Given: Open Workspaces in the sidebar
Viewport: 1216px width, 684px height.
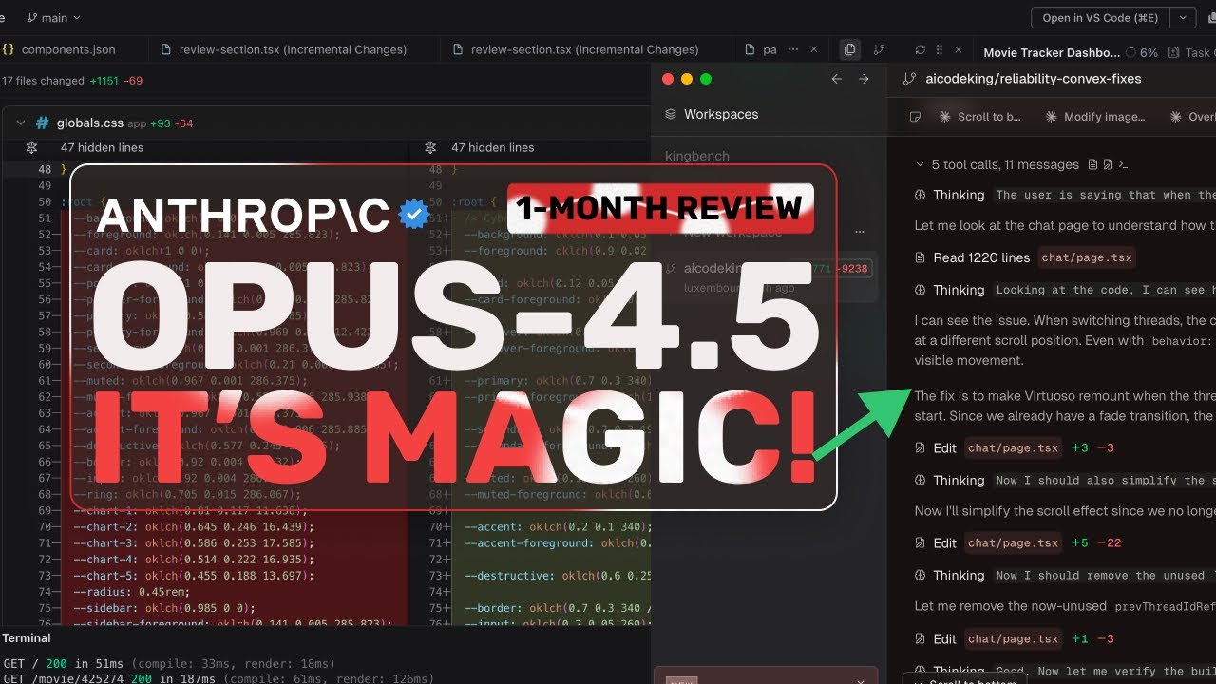Looking at the screenshot, I should [x=712, y=114].
